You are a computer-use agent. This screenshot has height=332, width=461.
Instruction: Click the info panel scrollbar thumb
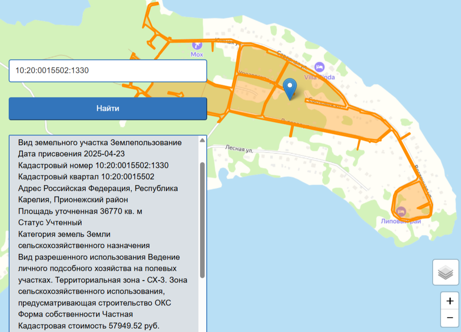202,220
